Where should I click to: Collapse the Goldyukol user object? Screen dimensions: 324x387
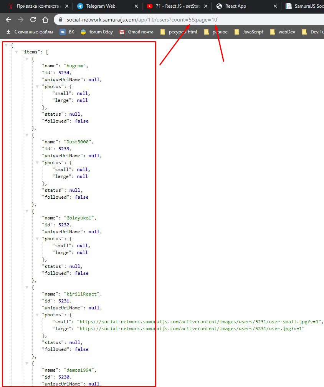[x=27, y=211]
